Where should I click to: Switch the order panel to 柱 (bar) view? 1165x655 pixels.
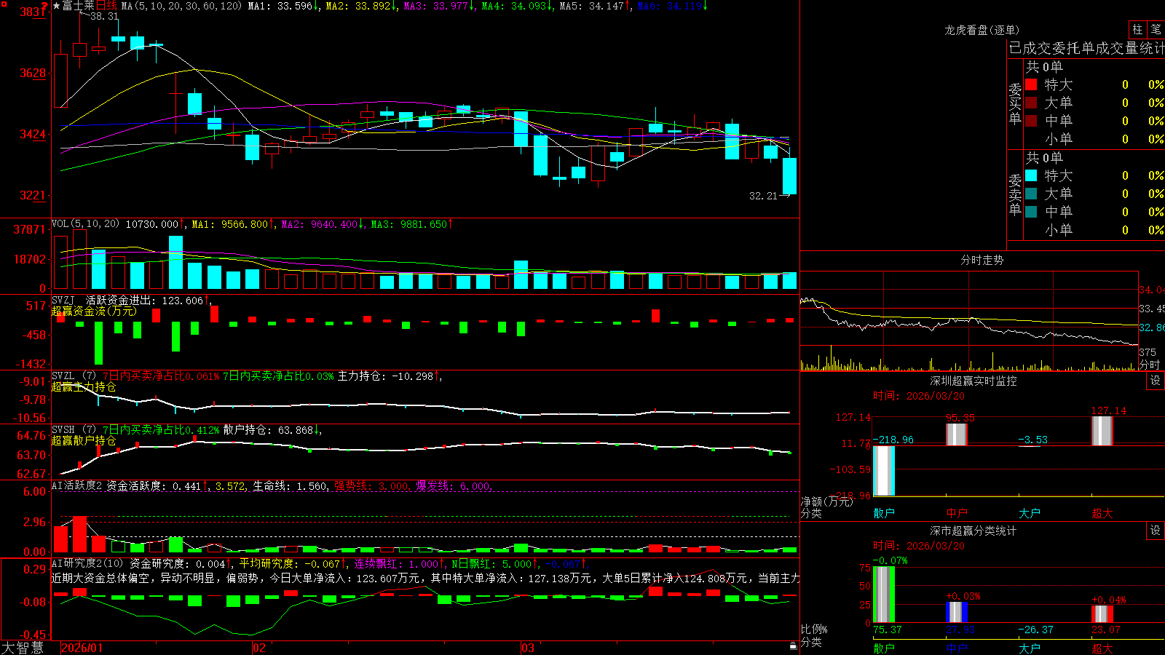click(x=1137, y=29)
